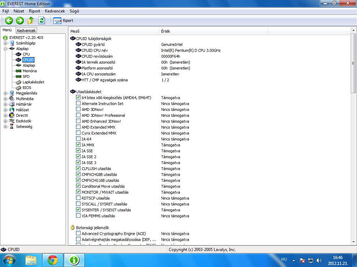This screenshot has width=357, height=267.
Task: Sort by the Mező column header
Action: pyautogui.click(x=114, y=31)
